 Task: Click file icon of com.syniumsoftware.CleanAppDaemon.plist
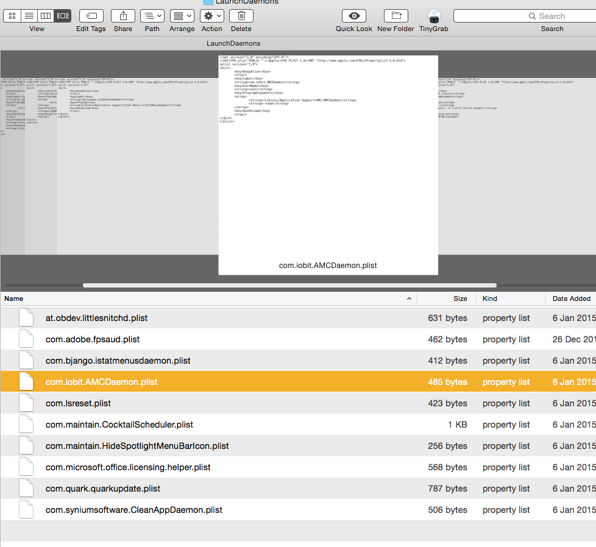point(26,509)
